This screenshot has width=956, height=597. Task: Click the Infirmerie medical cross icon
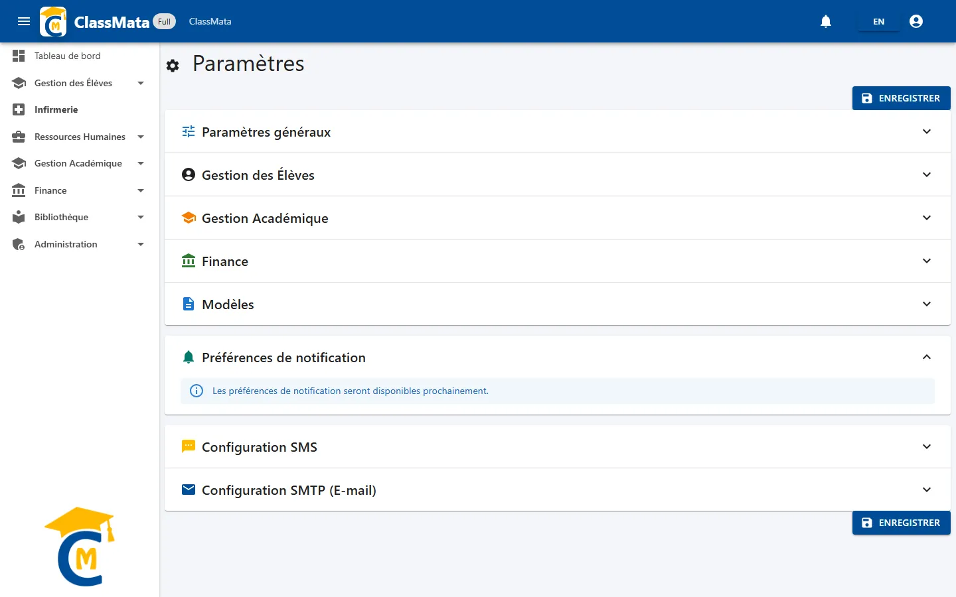click(19, 109)
